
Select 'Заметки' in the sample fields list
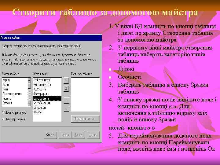(x=38, y=112)
